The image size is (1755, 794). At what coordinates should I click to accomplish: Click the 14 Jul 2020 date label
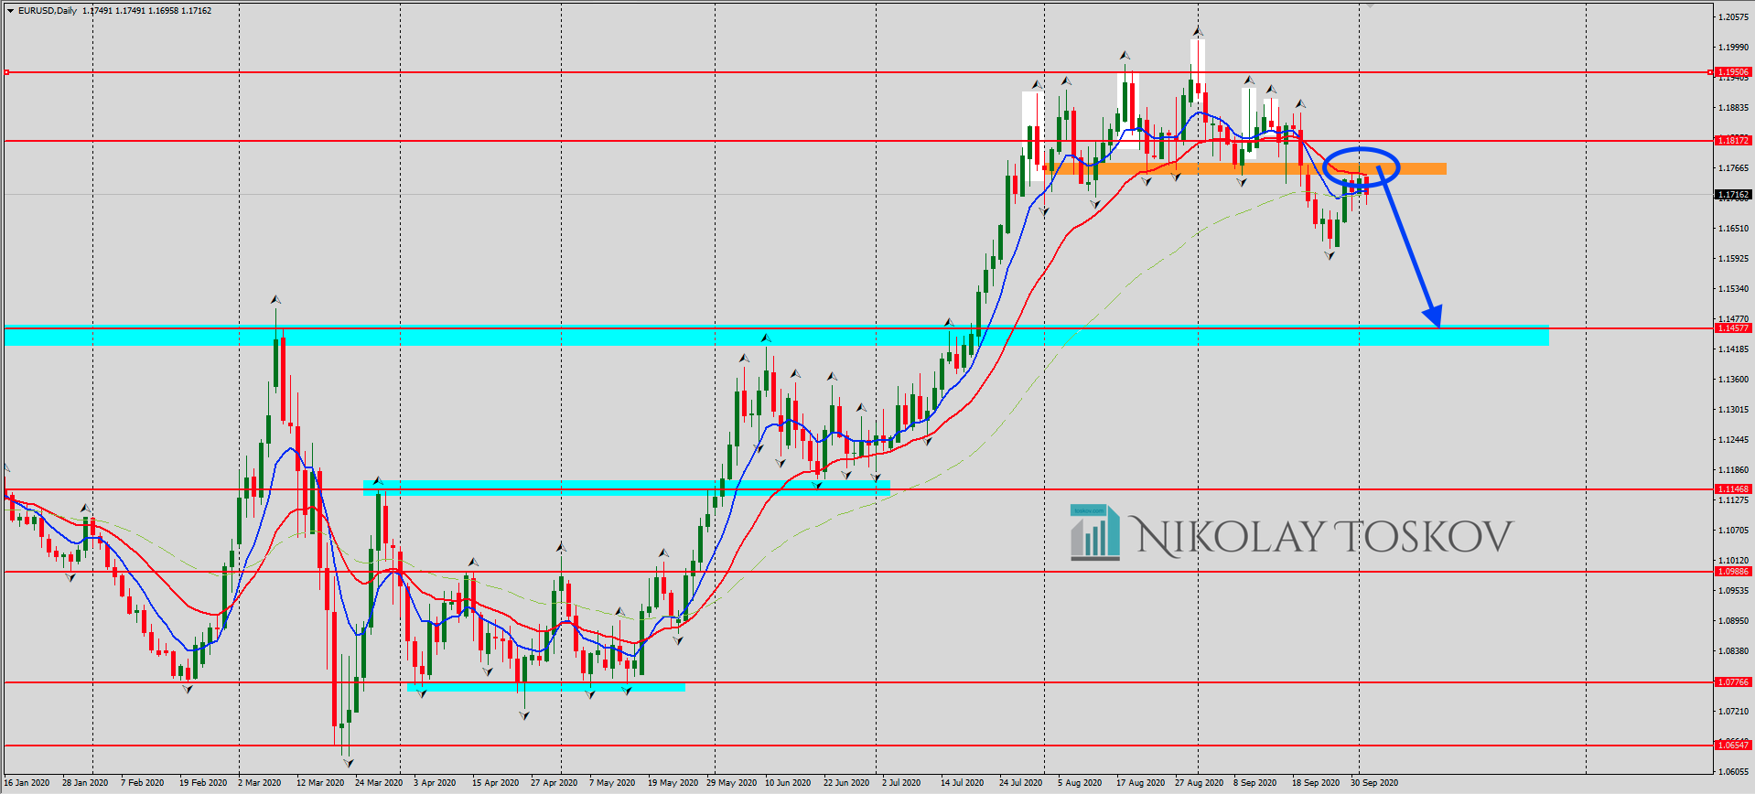(962, 783)
